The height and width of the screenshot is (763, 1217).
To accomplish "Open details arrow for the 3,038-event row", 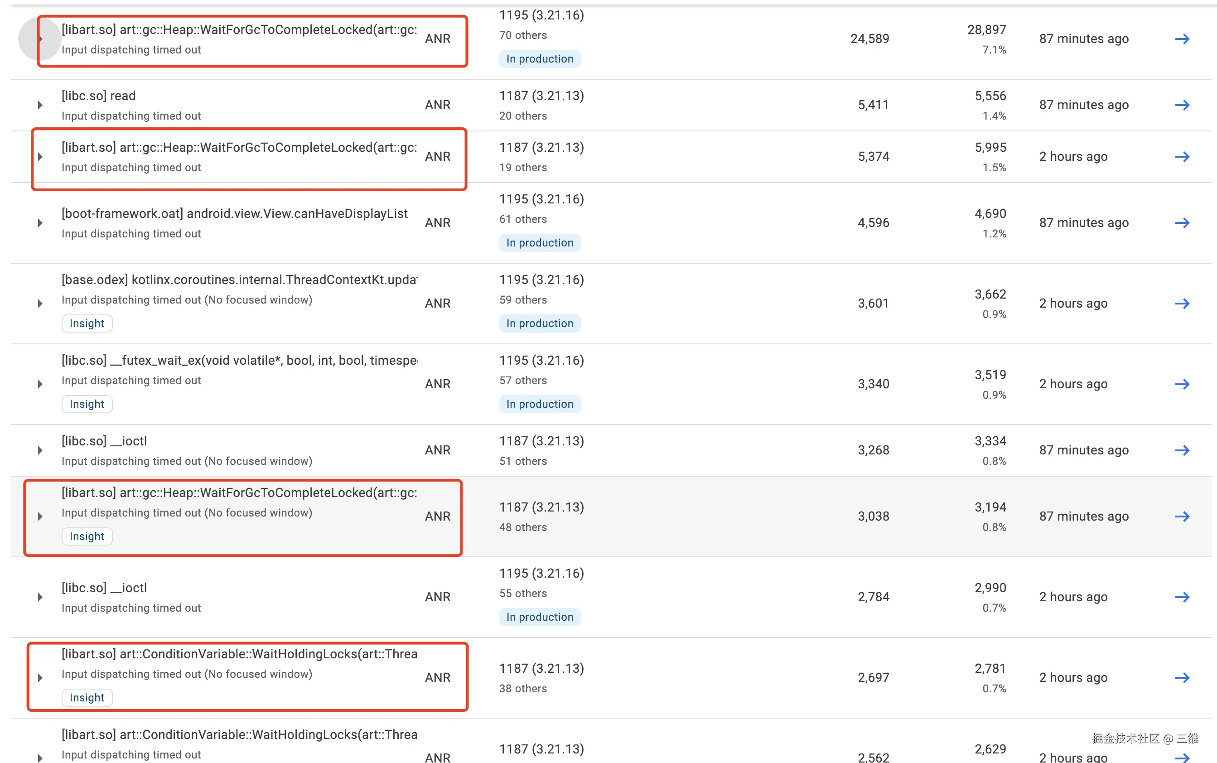I will [1182, 516].
